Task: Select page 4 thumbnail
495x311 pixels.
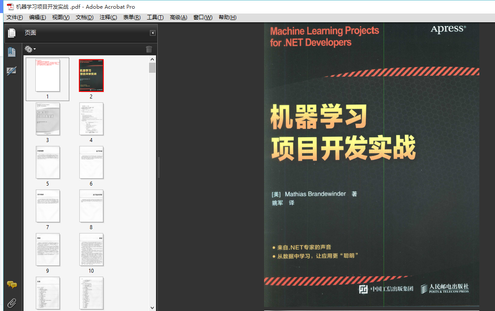Action: point(91,119)
